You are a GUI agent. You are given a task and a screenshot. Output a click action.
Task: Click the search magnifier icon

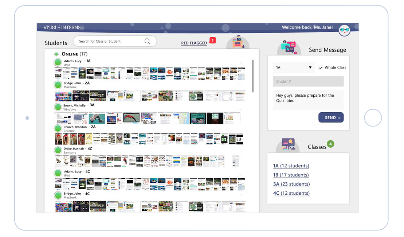tap(147, 41)
